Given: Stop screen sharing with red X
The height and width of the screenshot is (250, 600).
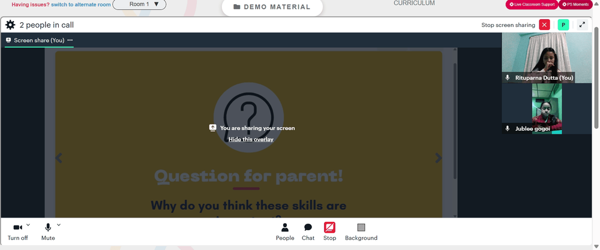Looking at the screenshot, I should click(x=544, y=25).
